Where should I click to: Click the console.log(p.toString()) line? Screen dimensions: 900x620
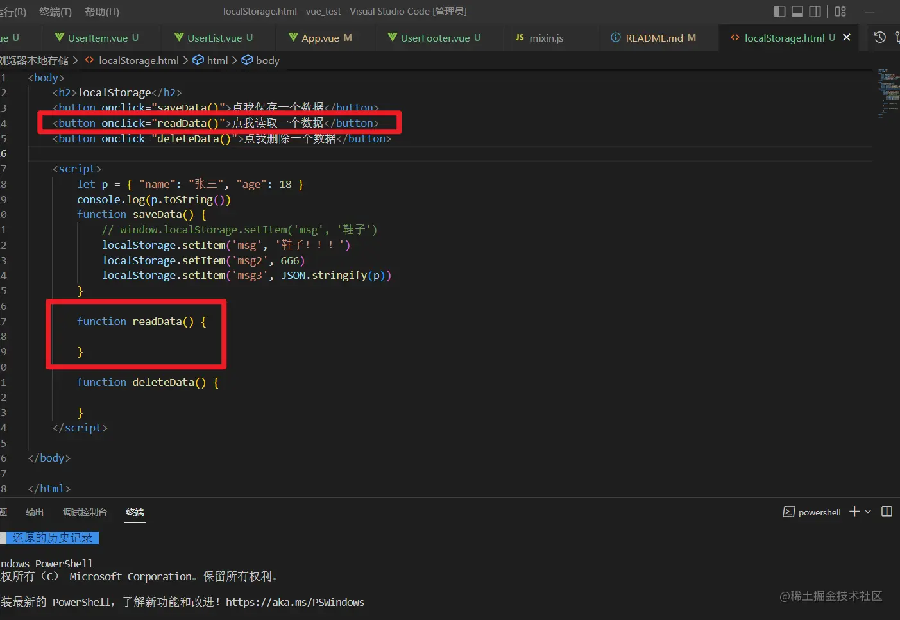point(154,199)
